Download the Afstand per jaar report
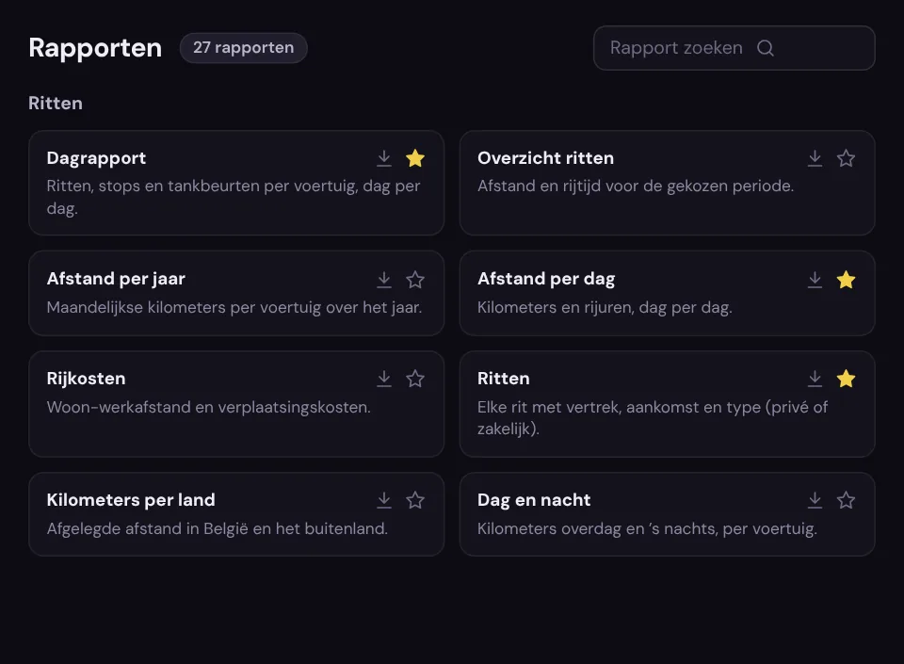The width and height of the screenshot is (904, 664). click(384, 280)
